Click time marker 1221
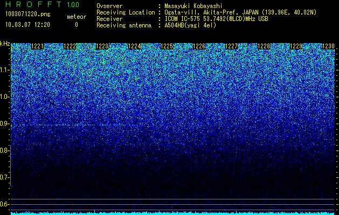 tap(37, 46)
